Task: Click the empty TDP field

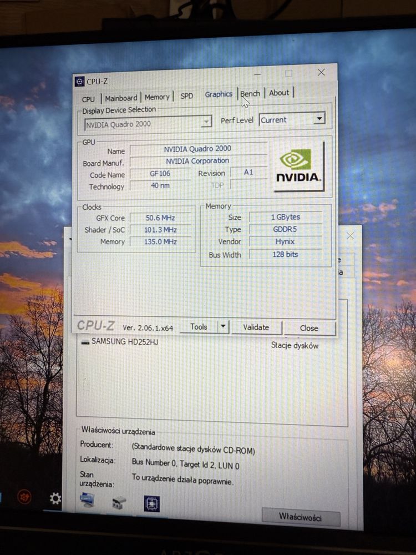Action: [x=248, y=184]
